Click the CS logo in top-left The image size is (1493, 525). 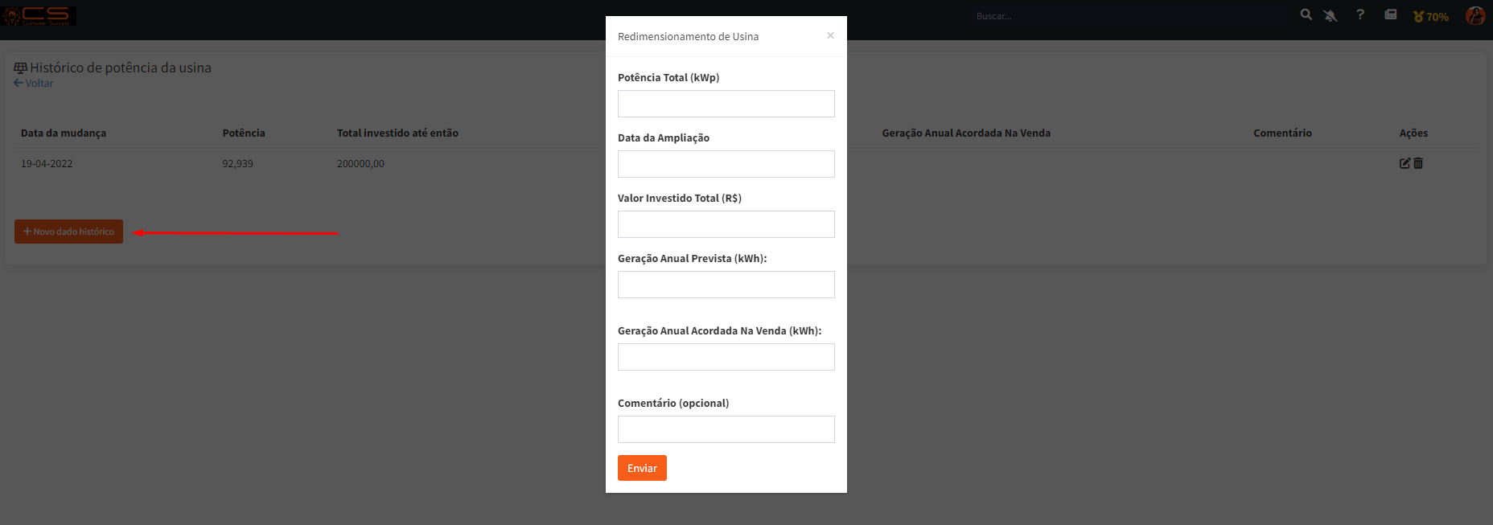(39, 15)
